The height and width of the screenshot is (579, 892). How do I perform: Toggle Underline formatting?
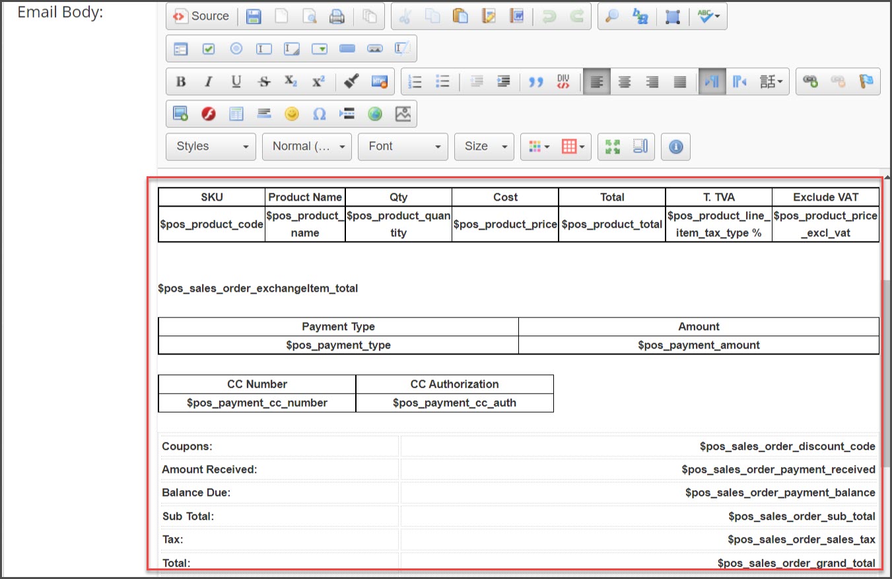[x=236, y=82]
